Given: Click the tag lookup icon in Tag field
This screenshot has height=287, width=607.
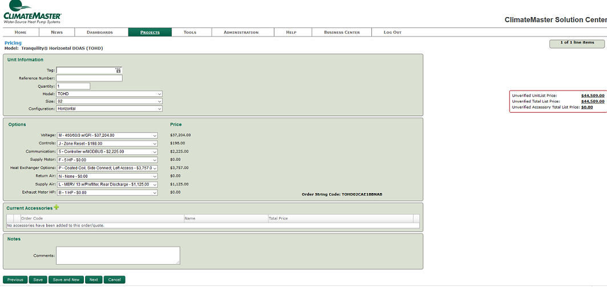Looking at the screenshot, I should click(x=118, y=70).
